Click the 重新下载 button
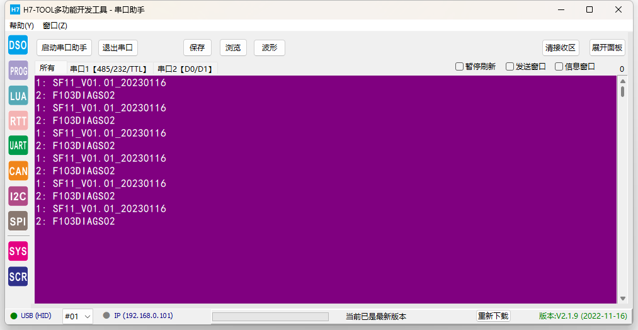 coord(493,316)
